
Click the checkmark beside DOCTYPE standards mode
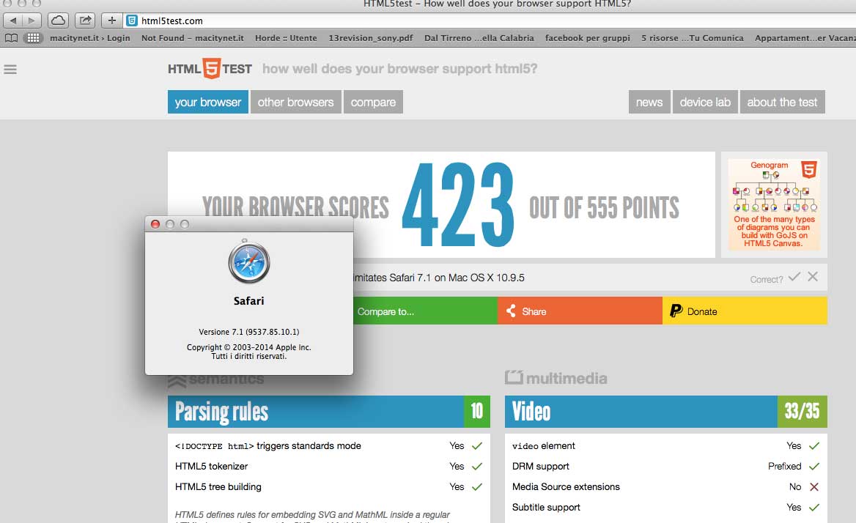[x=477, y=445]
